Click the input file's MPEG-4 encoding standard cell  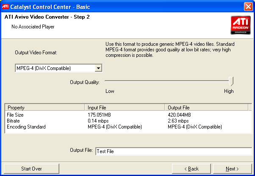click(x=115, y=127)
